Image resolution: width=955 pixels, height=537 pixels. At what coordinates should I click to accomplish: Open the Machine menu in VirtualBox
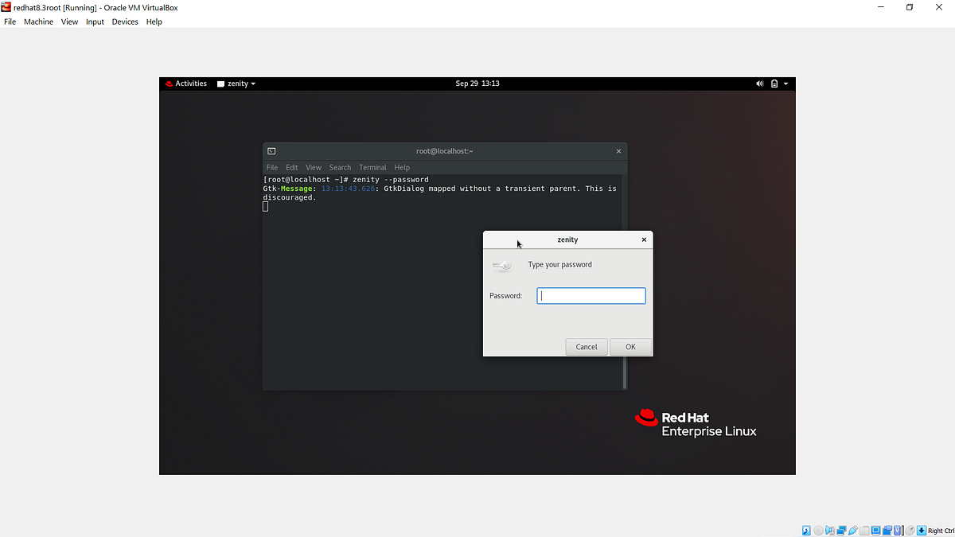[38, 21]
